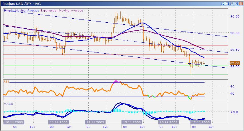The width and height of the screenshot is (244, 131).
Task: Click the horizontal tile window icon
Action: (x=232, y=4)
